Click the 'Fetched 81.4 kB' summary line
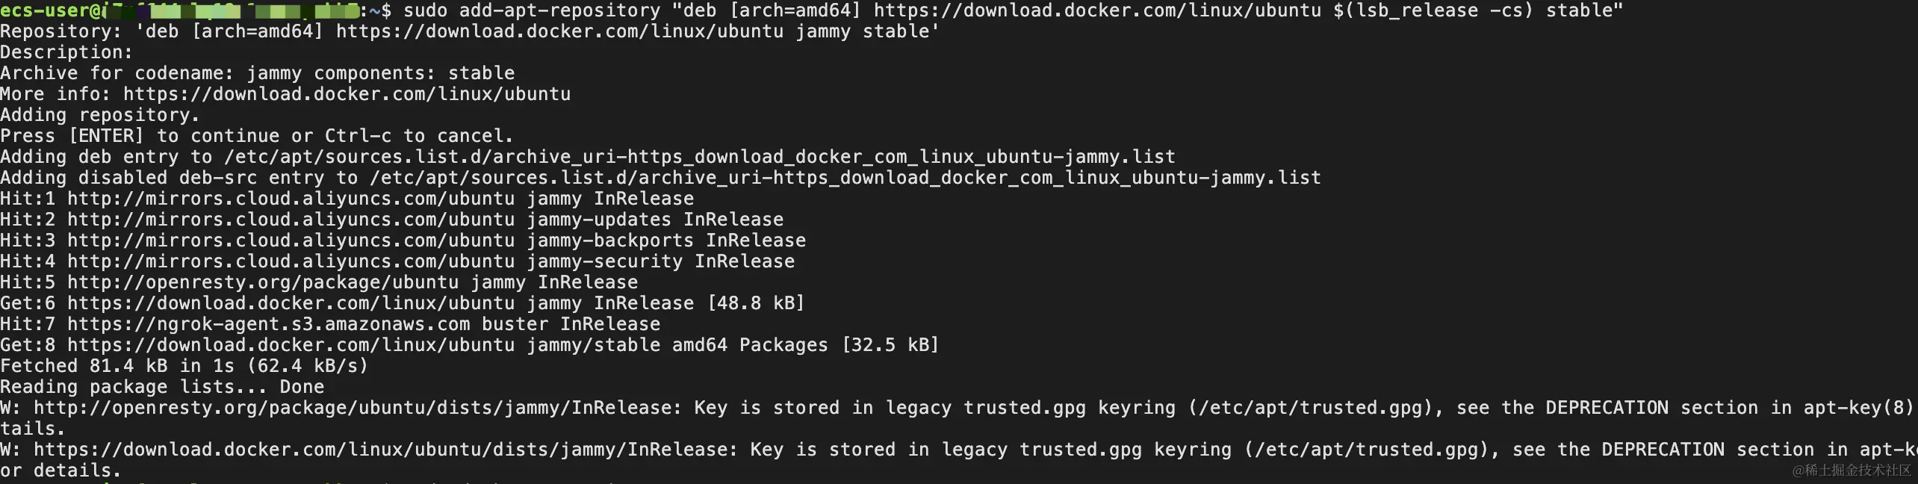 [x=184, y=366]
